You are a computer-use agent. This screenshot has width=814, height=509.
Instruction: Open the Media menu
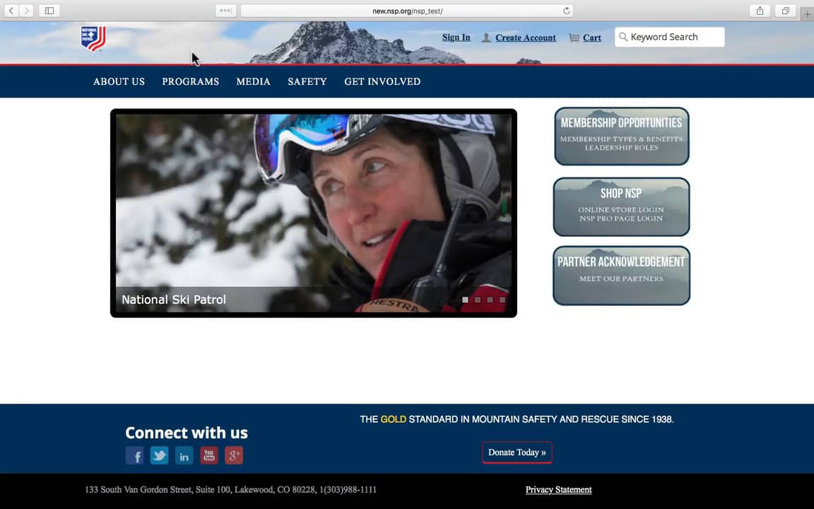(x=254, y=81)
